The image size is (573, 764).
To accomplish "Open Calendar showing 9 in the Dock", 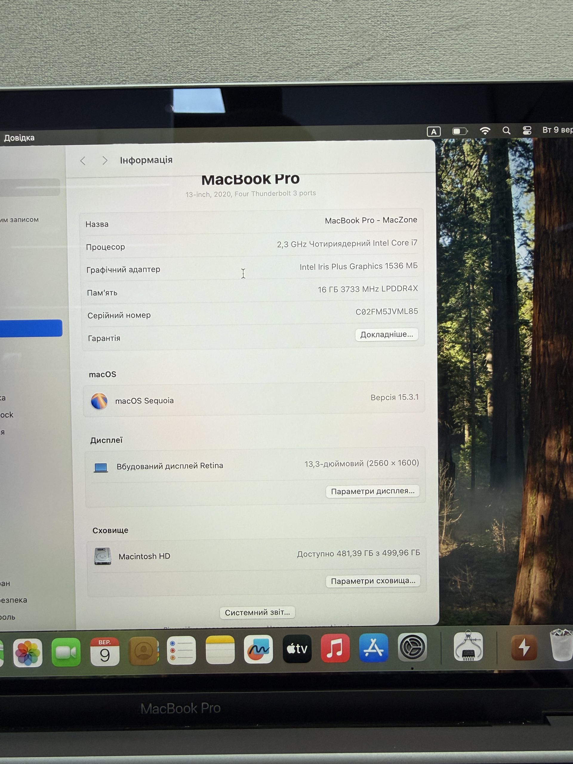I will pyautogui.click(x=105, y=651).
